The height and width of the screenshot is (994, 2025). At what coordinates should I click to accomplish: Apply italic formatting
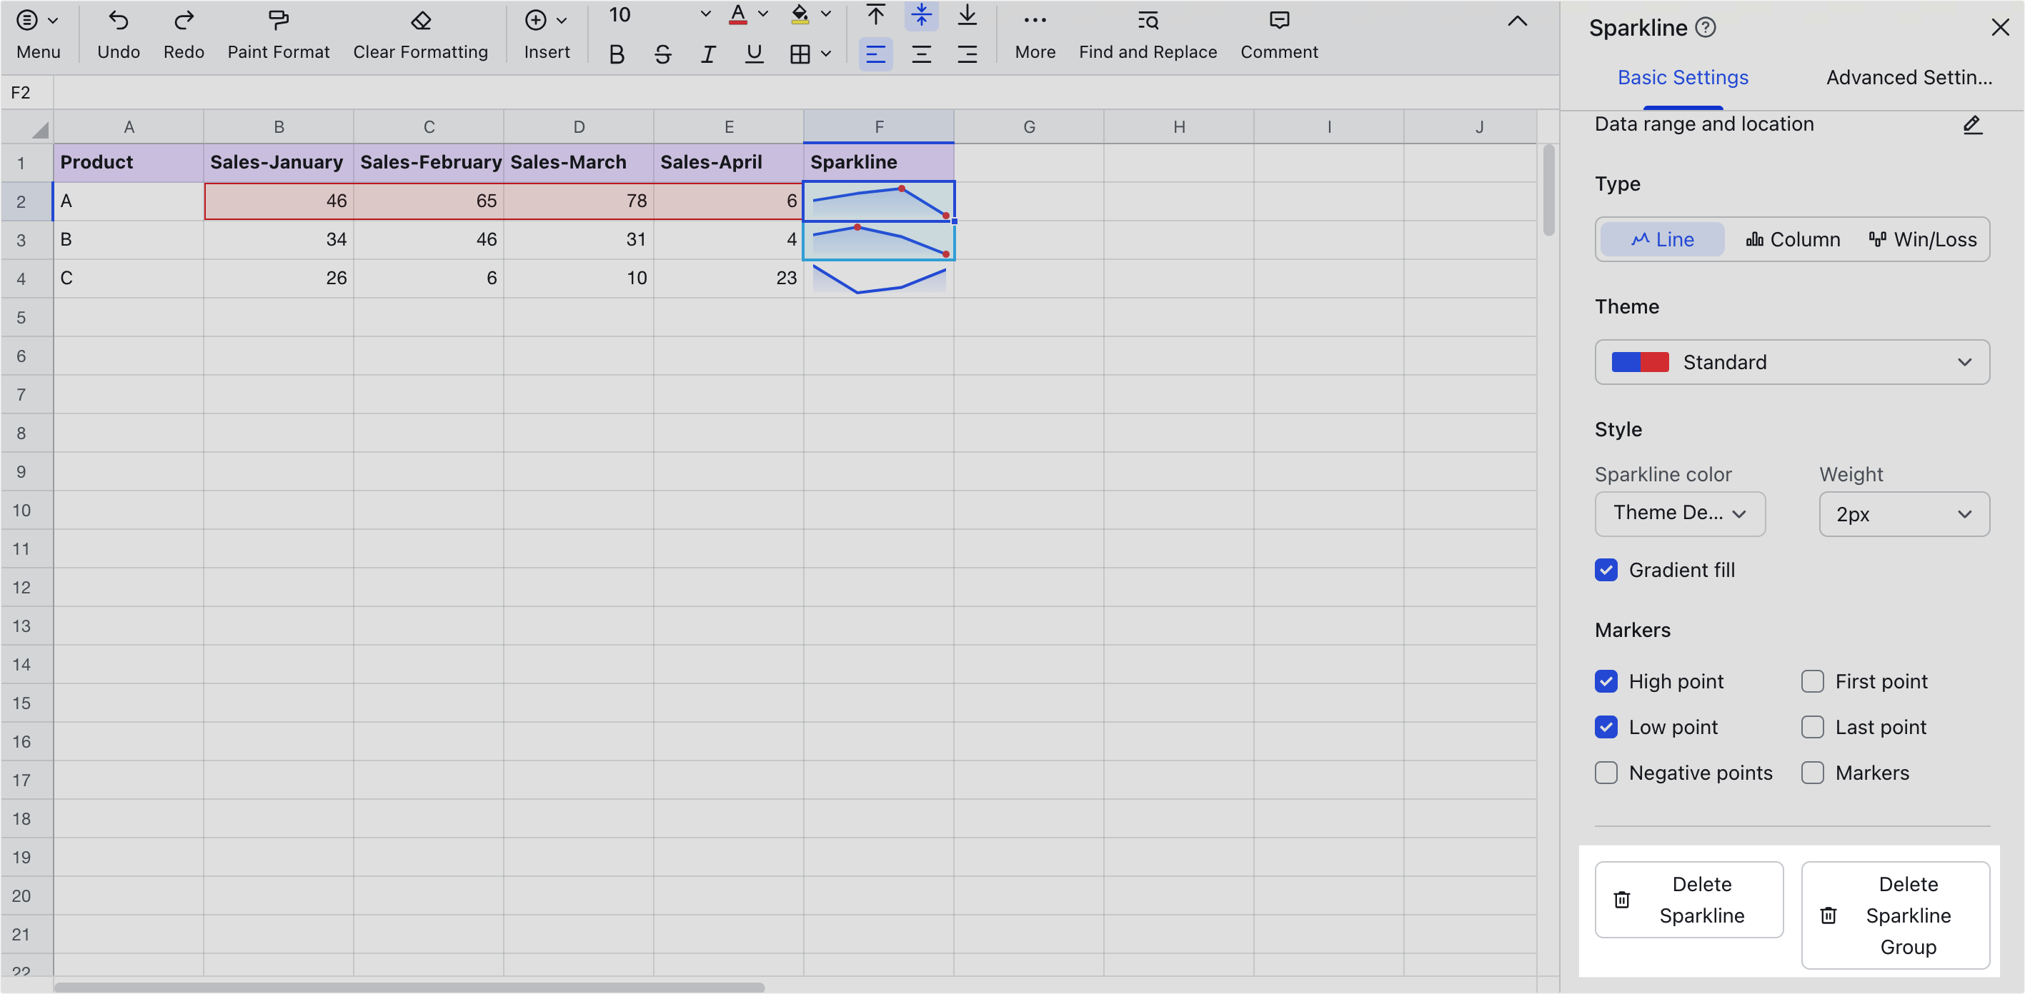point(708,54)
